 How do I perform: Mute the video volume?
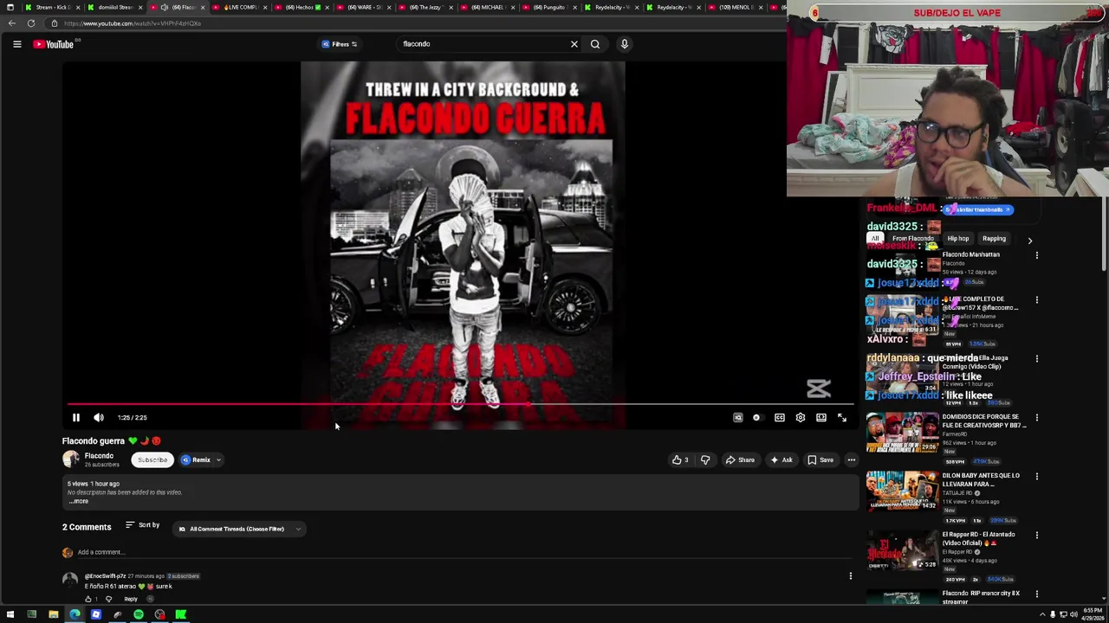(99, 418)
